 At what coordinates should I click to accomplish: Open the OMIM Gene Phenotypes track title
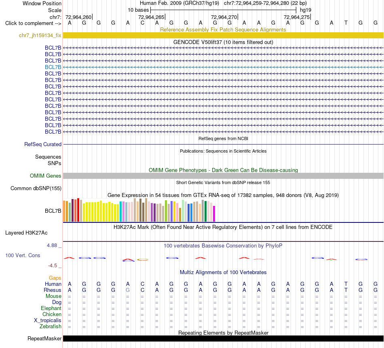pos(223,170)
